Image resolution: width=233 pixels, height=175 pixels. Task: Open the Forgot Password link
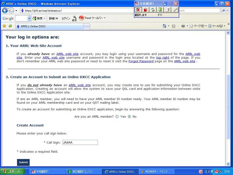coord(141,61)
